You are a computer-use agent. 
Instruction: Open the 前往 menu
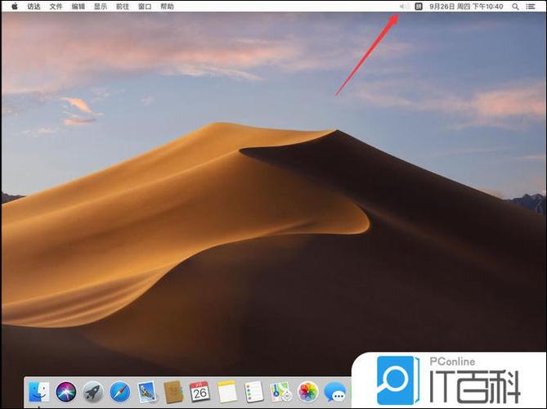(123, 7)
